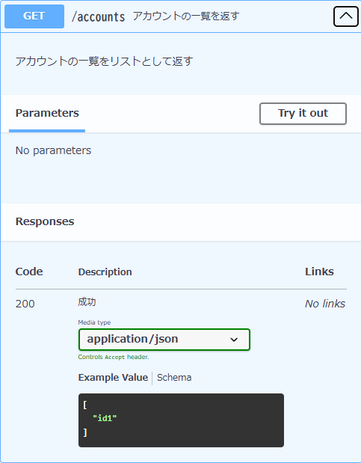The height and width of the screenshot is (463, 361).
Task: Click the 成功 response description
Action: pos(87,302)
